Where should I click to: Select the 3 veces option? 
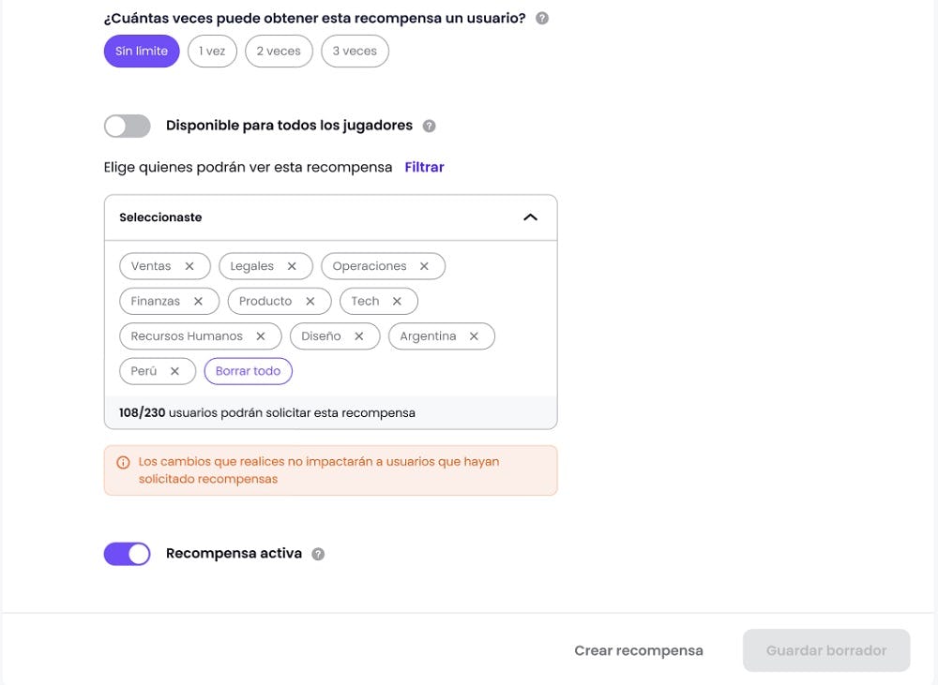[355, 51]
